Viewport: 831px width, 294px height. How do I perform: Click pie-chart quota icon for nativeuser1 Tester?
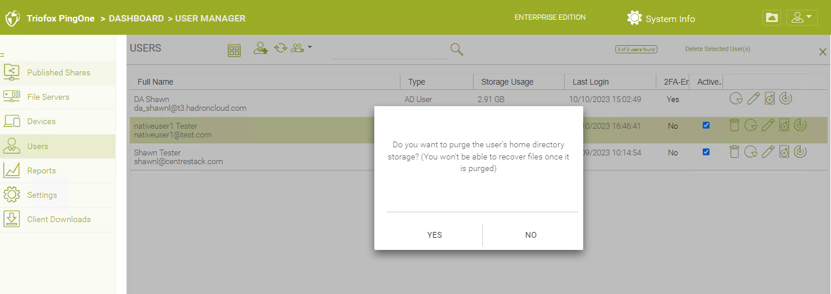pos(751,125)
